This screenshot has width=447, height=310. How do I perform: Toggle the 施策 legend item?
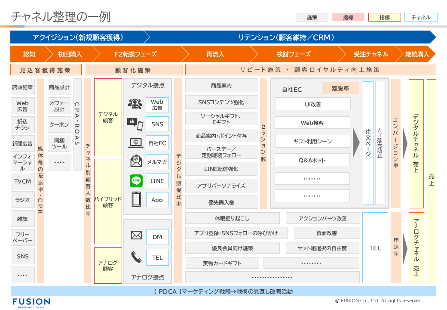pos(312,17)
